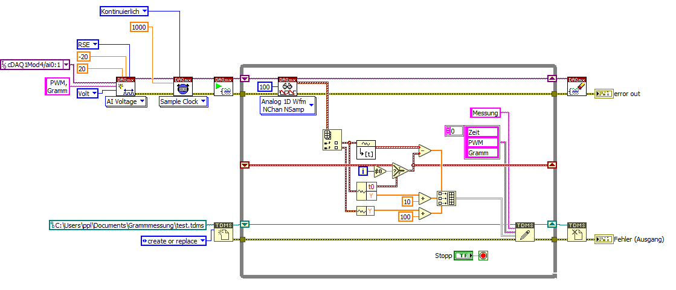Select the left red shift register terminal
Image resolution: width=676 pixels, height=290 pixels.
tap(245, 165)
